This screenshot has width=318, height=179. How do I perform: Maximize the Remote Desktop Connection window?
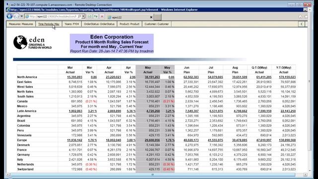pos(299,4)
